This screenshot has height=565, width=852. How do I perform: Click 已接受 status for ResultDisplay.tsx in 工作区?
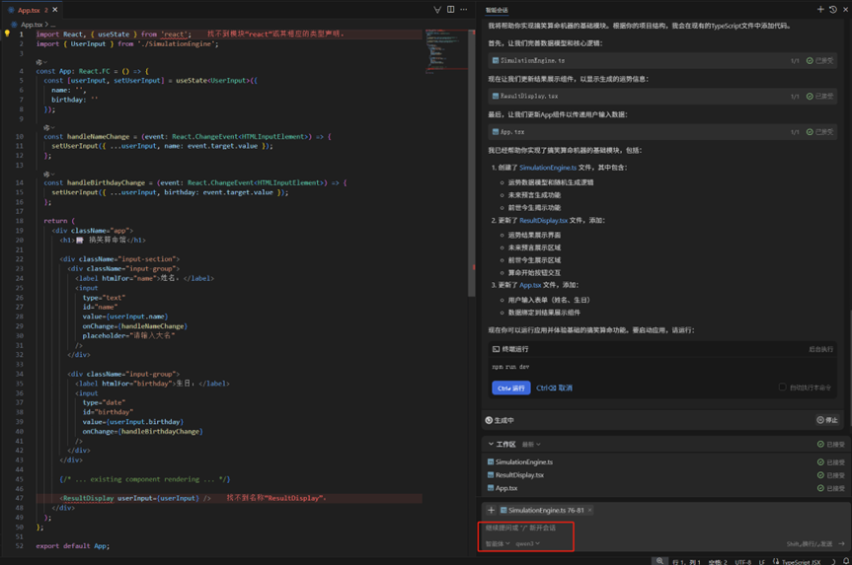[x=831, y=475]
